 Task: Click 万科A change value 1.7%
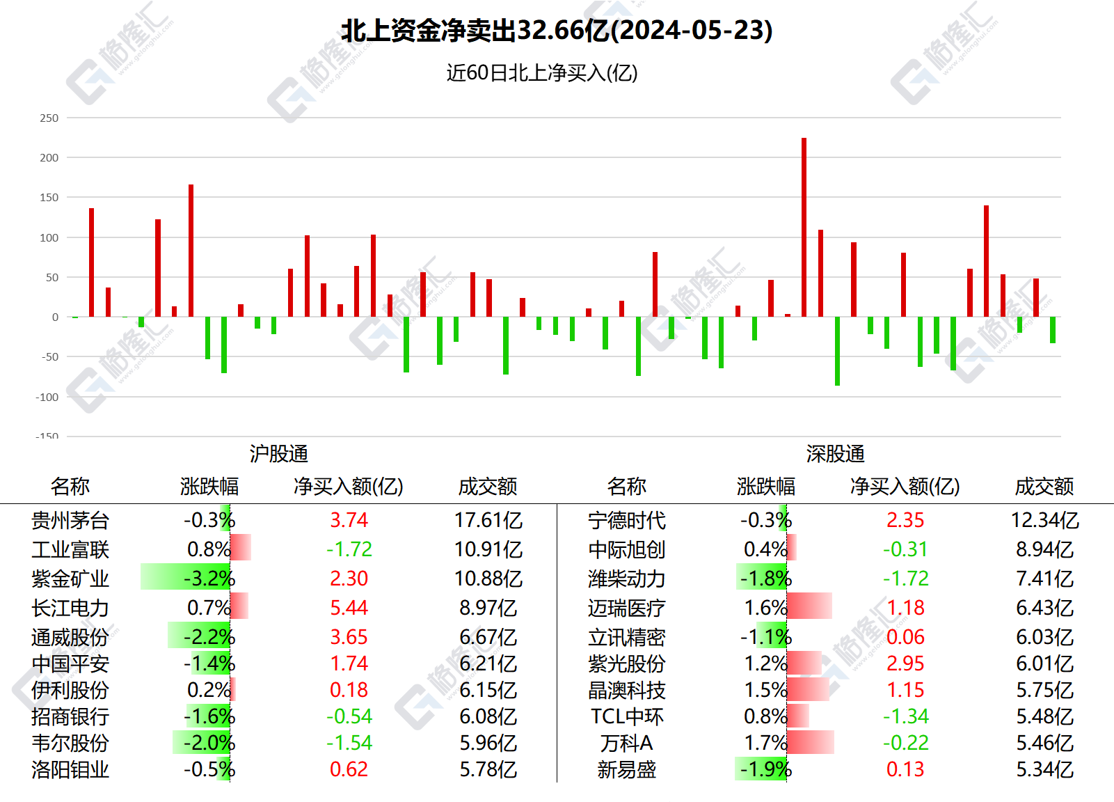(766, 743)
